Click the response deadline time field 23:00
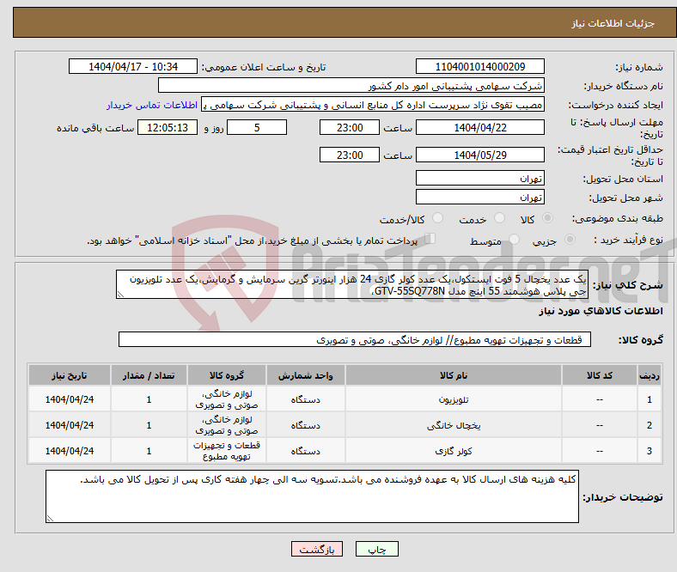This screenshot has width=677, height=572. click(x=350, y=127)
